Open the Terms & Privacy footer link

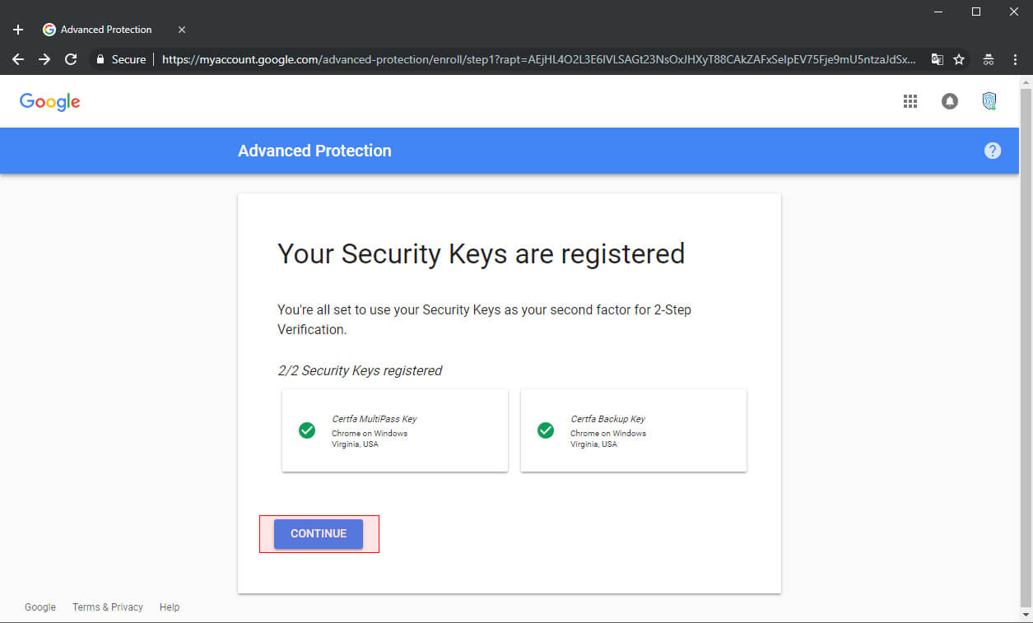(108, 607)
